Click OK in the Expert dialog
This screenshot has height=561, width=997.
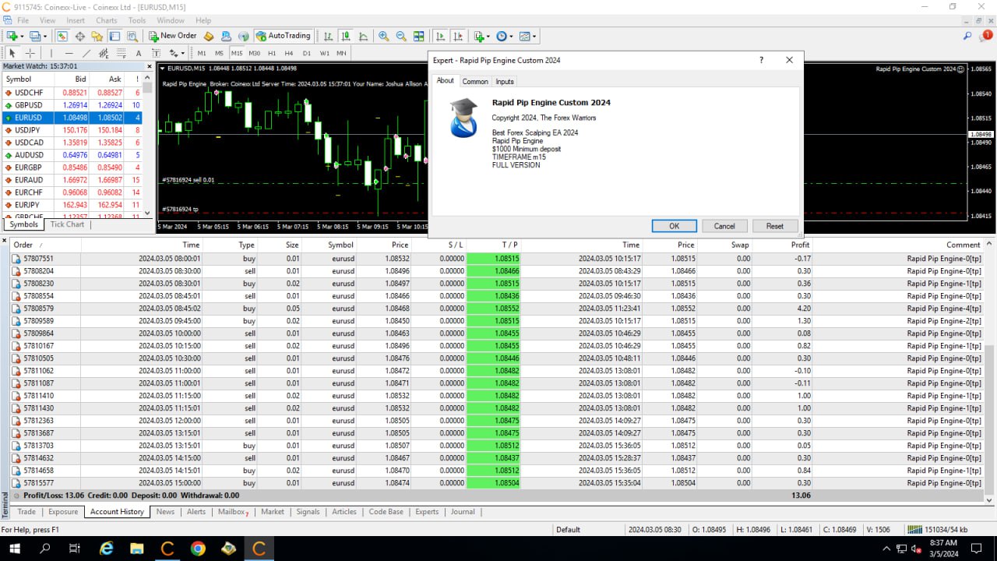(x=674, y=226)
